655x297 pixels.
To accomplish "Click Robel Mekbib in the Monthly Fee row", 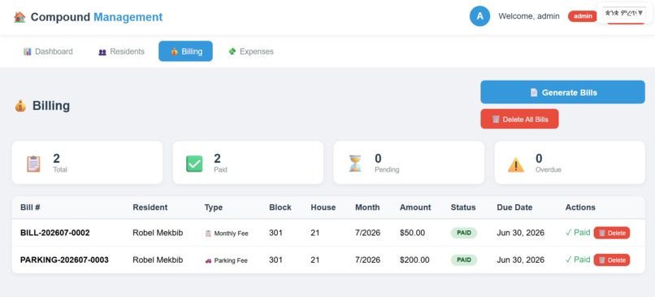I will tap(158, 233).
